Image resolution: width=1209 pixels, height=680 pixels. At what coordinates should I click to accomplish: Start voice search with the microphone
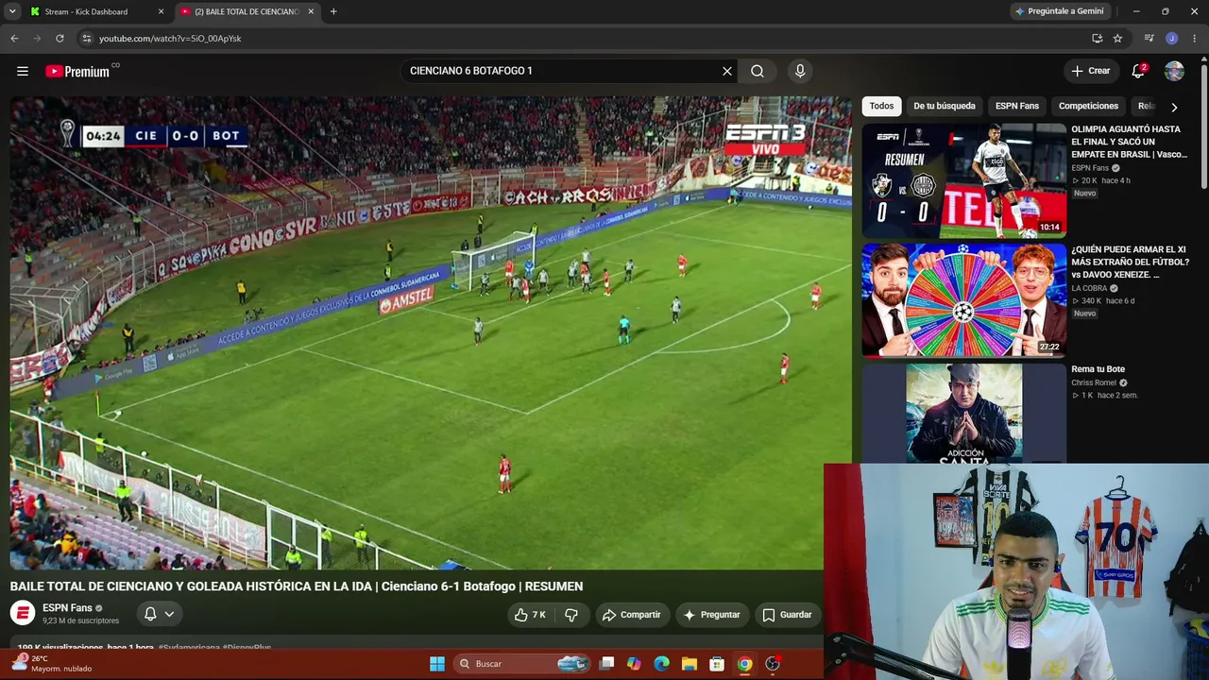(x=800, y=71)
